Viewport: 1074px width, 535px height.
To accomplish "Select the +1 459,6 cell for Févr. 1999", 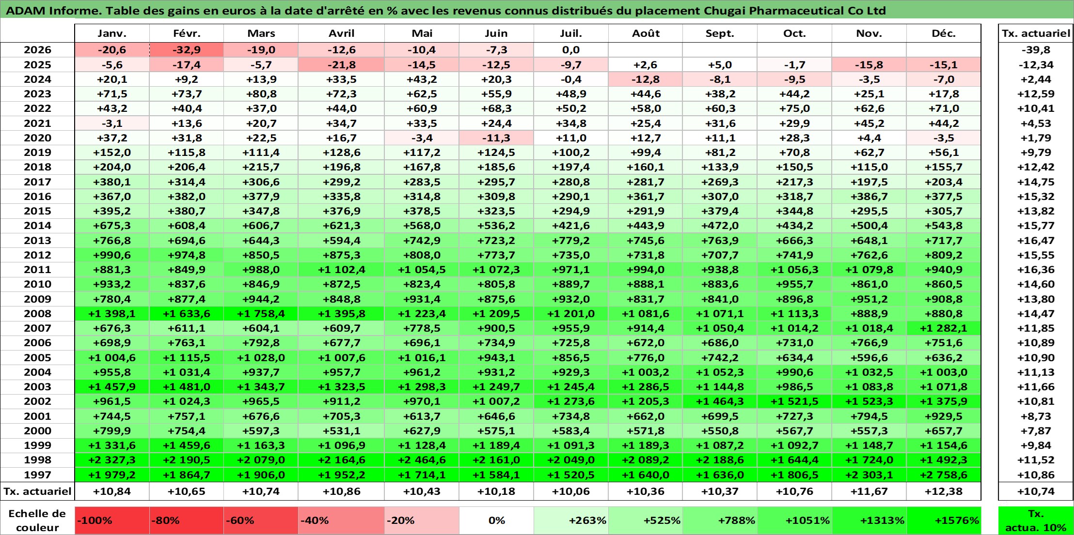I will 187,445.
